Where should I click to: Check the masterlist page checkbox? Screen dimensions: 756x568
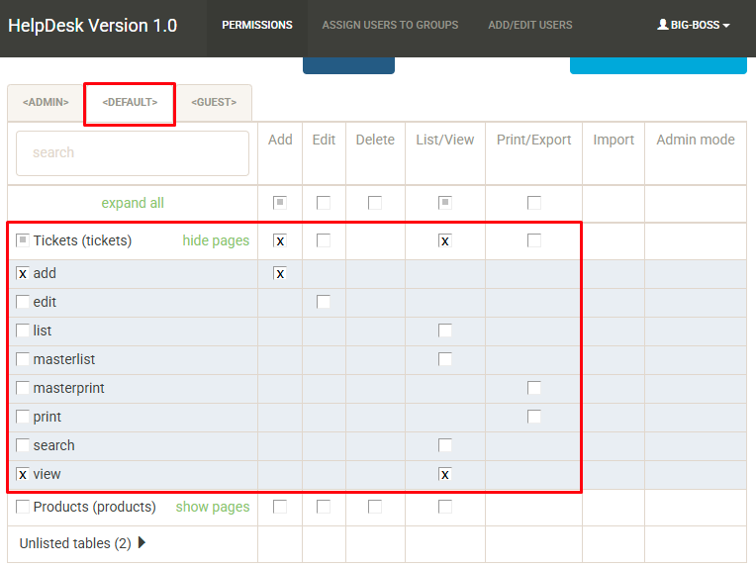pos(23,359)
